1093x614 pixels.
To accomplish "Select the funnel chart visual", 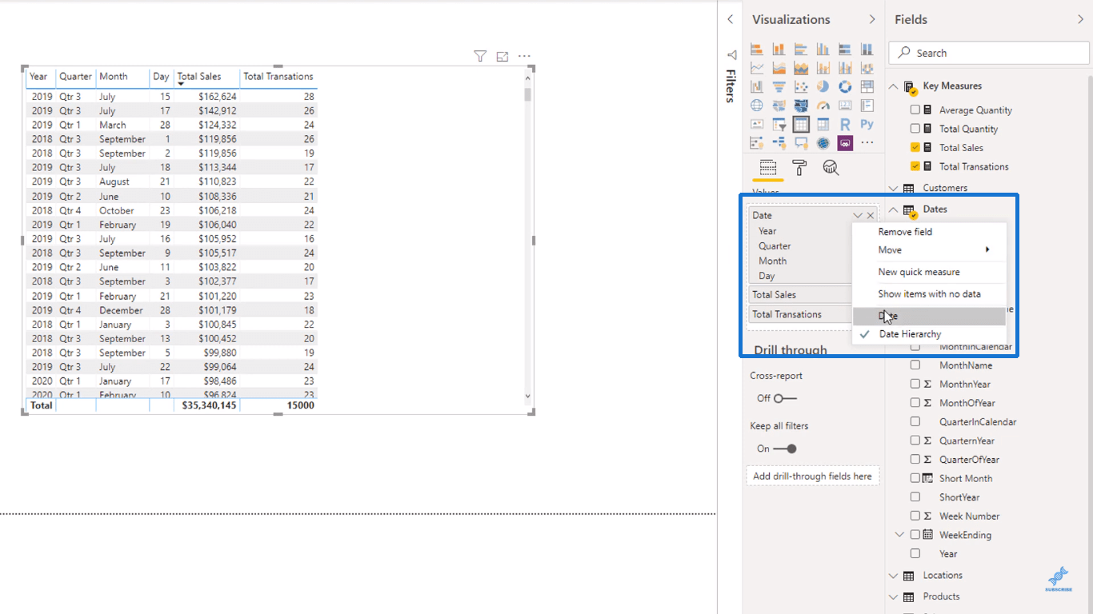I will [779, 86].
